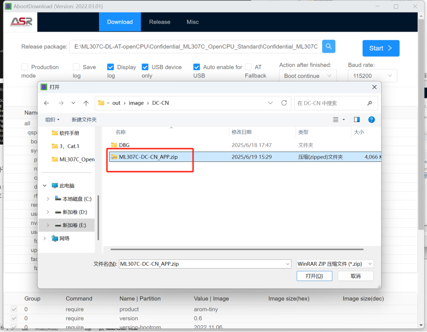
Task: Click the 'image' breadcrumb segment
Action: (x=136, y=103)
